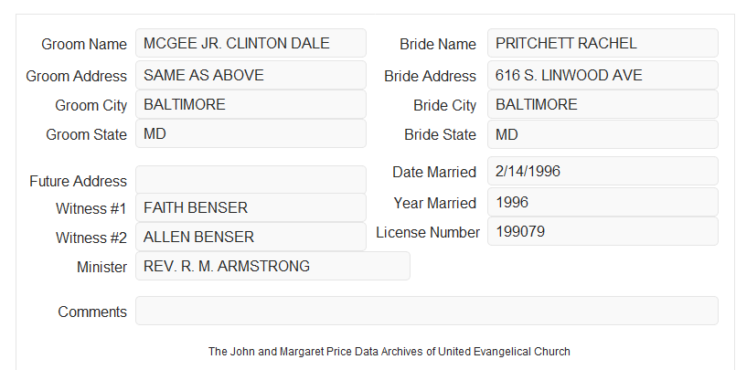Click the Bride Name label
Viewport: 736px width, 370px height.
438,44
